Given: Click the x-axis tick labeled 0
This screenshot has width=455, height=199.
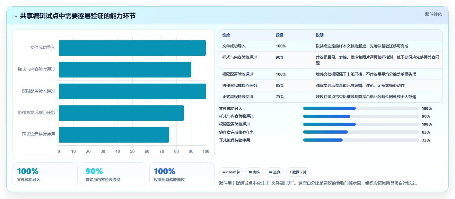Looking at the screenshot, I should point(59,151).
